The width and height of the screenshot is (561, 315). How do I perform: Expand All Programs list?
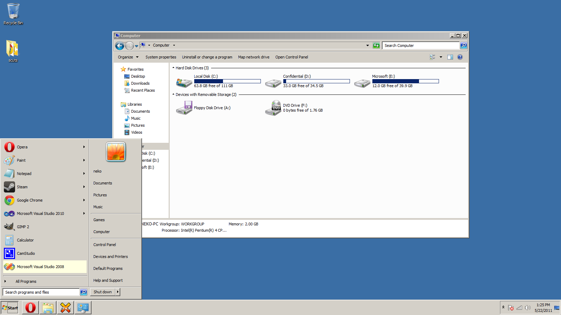[x=26, y=281]
